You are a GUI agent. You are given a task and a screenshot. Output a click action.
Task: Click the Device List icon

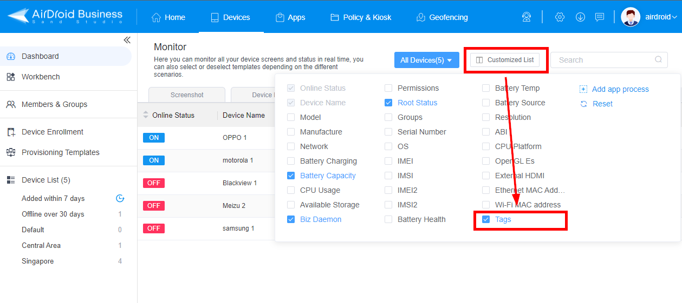point(11,180)
